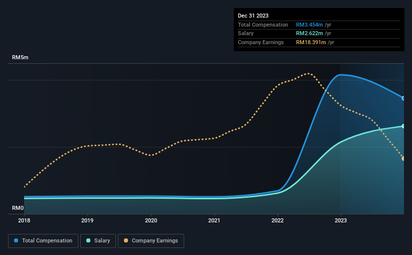Image resolution: width=412 pixels, height=255 pixels.
Task: Click the orange Company Earnings legend dot
Action: click(x=126, y=240)
